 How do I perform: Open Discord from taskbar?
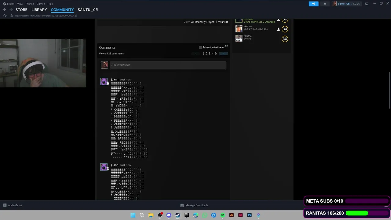point(169,215)
